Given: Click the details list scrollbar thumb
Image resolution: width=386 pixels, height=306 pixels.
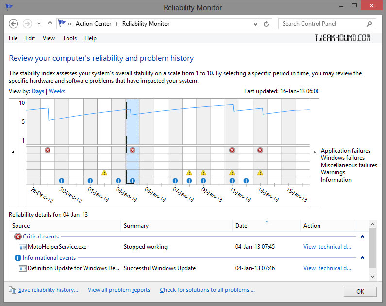Looking at the screenshot, I should (372, 248).
